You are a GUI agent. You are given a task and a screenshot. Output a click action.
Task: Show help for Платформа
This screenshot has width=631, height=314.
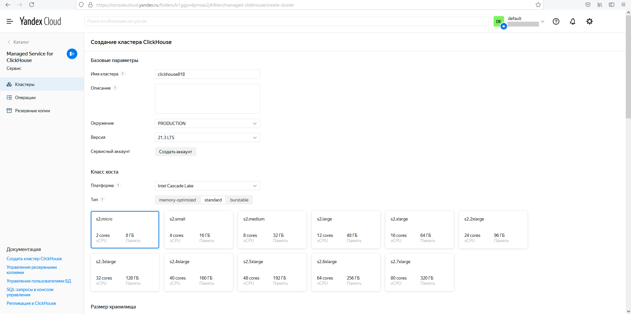(118, 185)
